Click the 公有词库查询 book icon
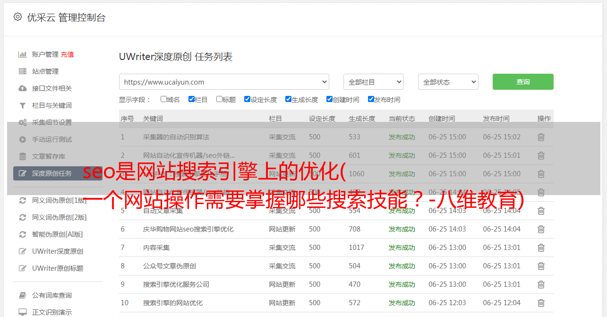607x317 pixels. pyautogui.click(x=22, y=295)
